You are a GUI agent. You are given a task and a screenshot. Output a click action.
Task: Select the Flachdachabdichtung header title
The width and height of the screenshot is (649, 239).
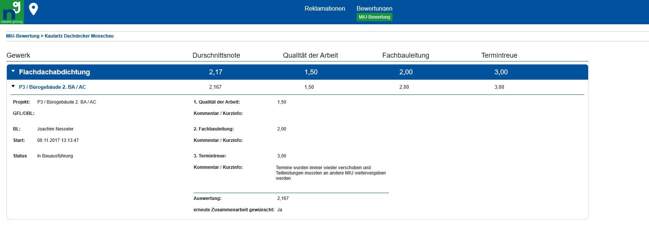click(x=54, y=72)
